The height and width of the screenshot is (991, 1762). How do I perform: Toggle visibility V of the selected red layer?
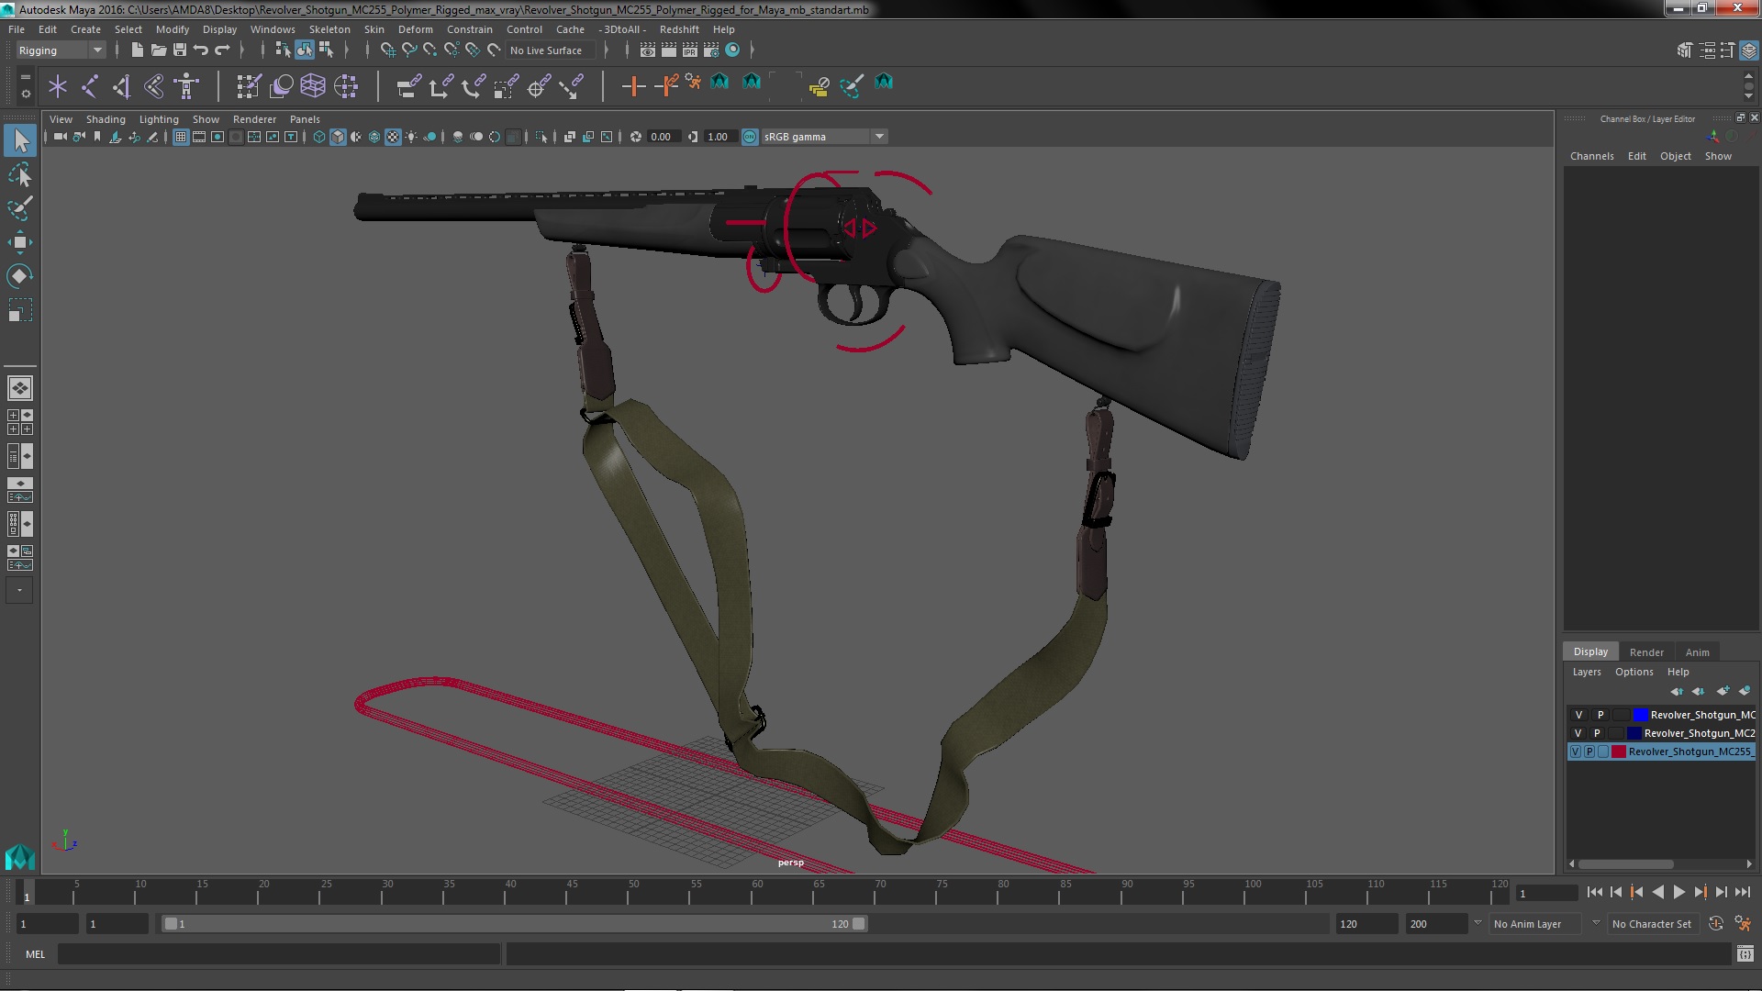tap(1576, 752)
